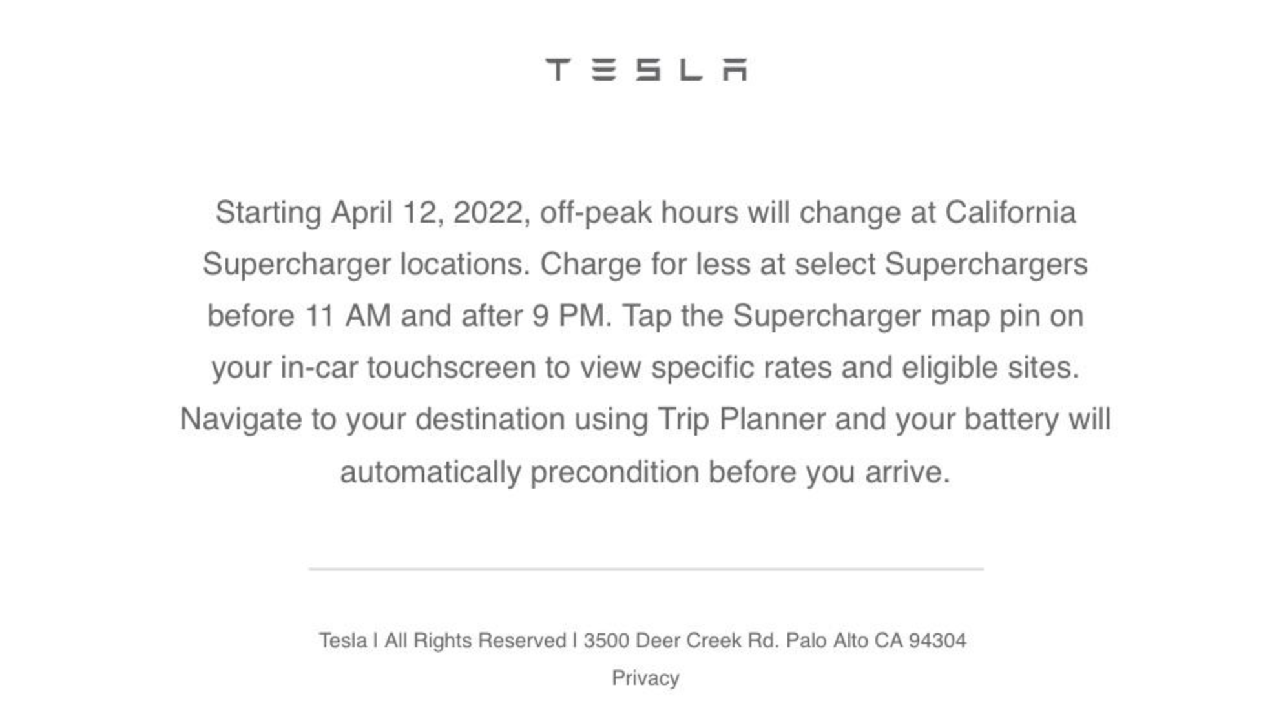
Task: Click the "off-peak hours" phrase
Action: [639, 212]
